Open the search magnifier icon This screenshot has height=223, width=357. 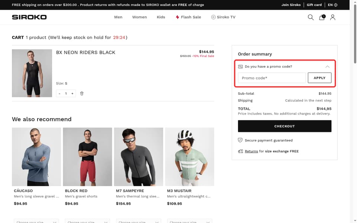coord(311,17)
